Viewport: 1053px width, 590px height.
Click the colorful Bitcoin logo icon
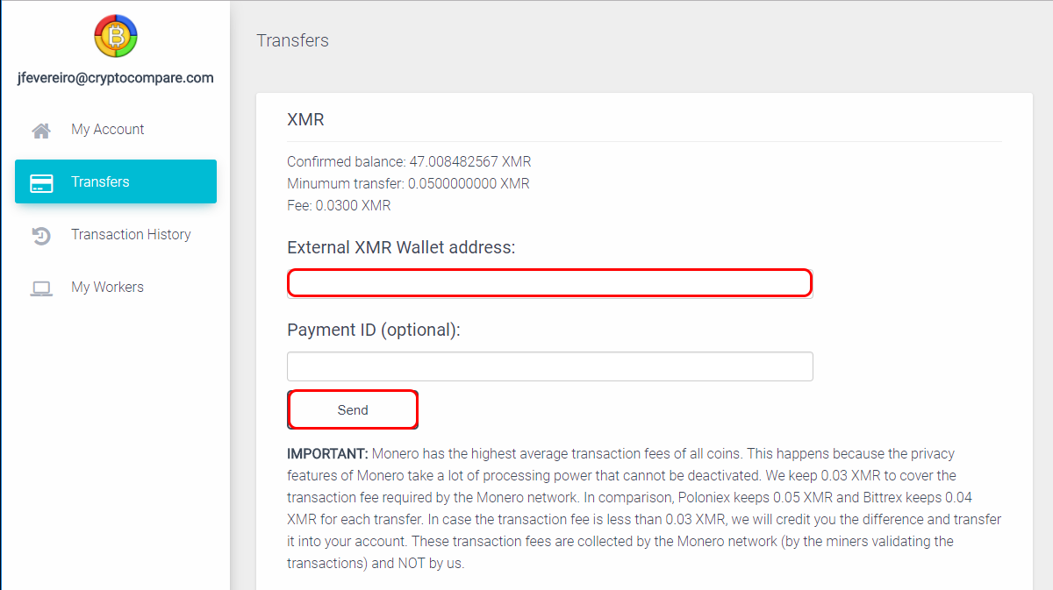point(116,36)
